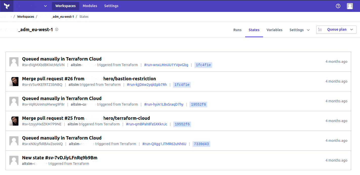This screenshot has width=360, height=175.
Task: Click the Queue plan button label
Action: (x=337, y=29)
